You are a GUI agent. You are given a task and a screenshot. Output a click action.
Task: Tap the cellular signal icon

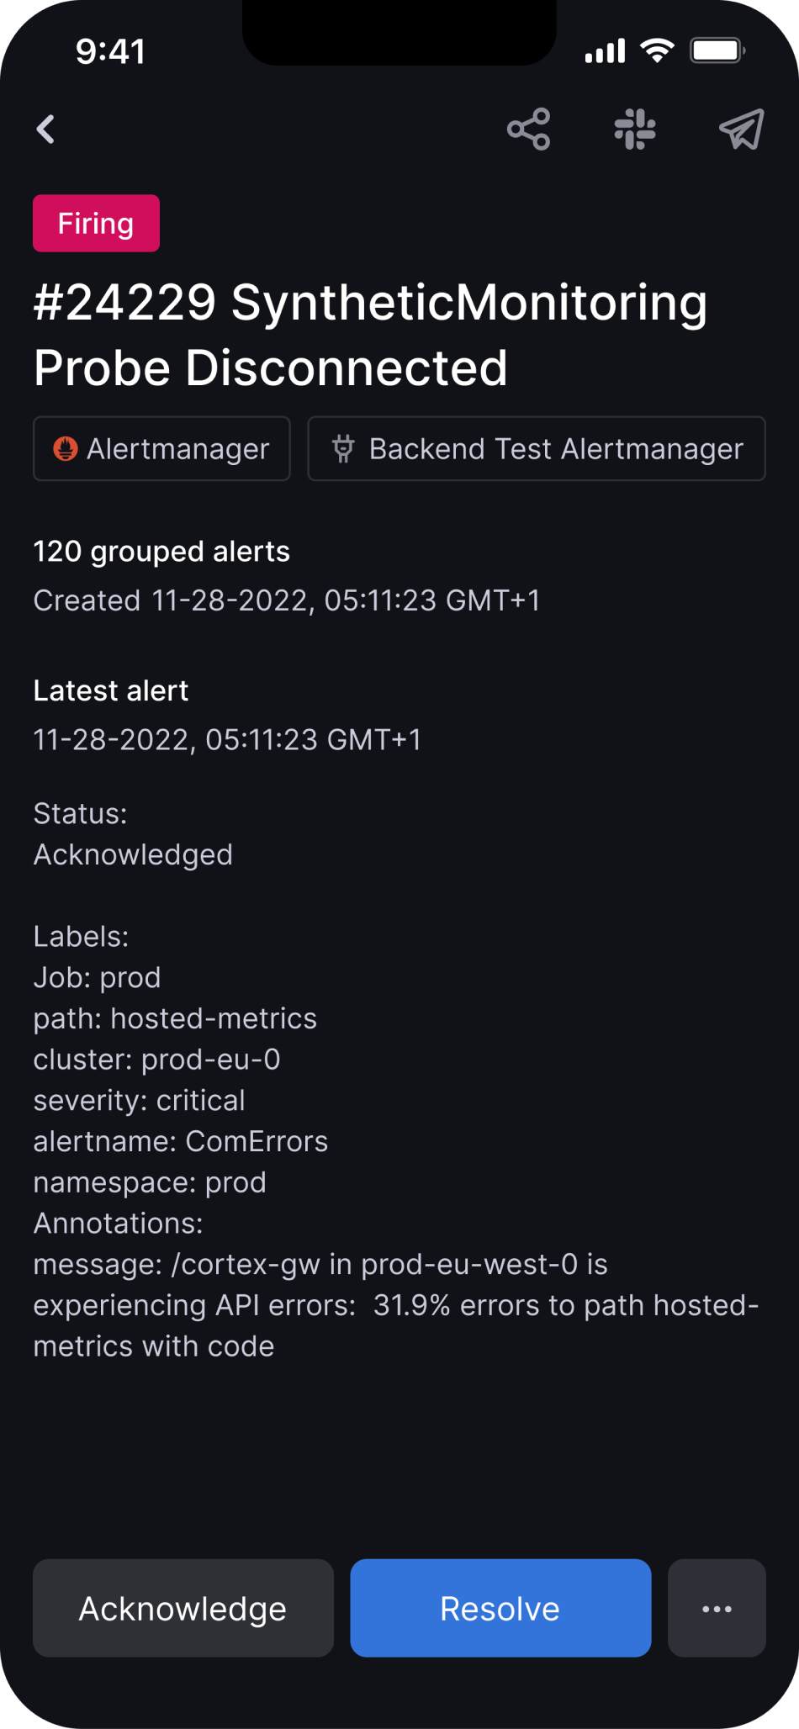point(606,51)
